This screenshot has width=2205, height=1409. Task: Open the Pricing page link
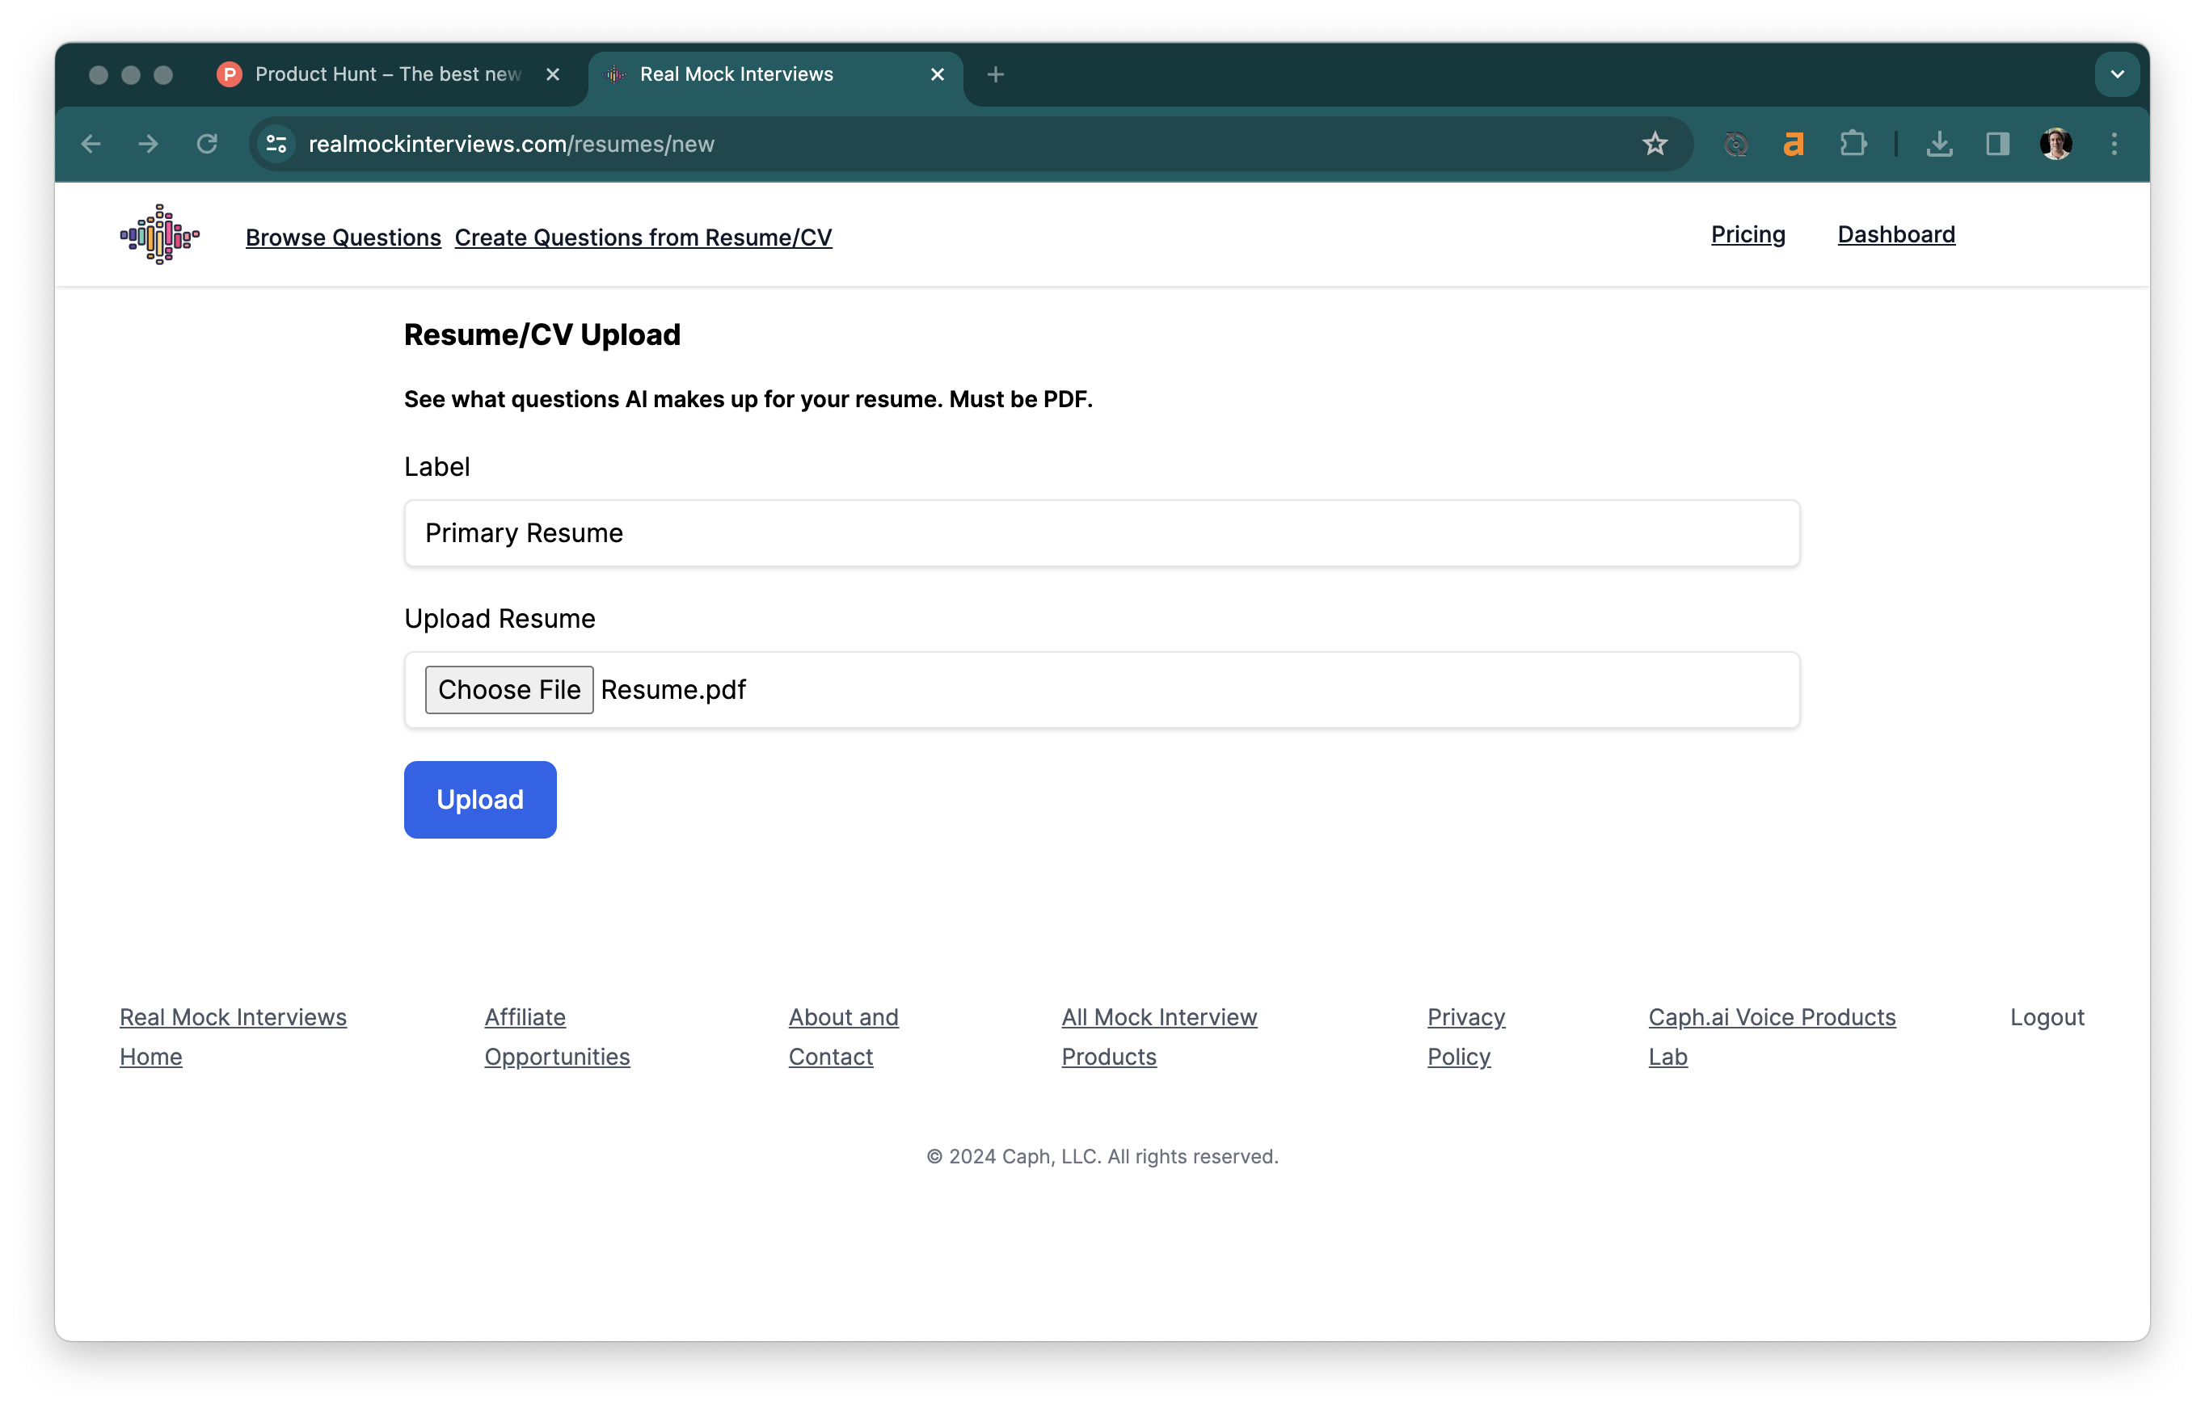(x=1748, y=234)
